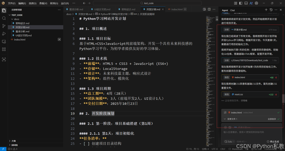Screen dimensions: 285x151
Task: Attach an image to the prompt
Action: click(x=230, y=127)
